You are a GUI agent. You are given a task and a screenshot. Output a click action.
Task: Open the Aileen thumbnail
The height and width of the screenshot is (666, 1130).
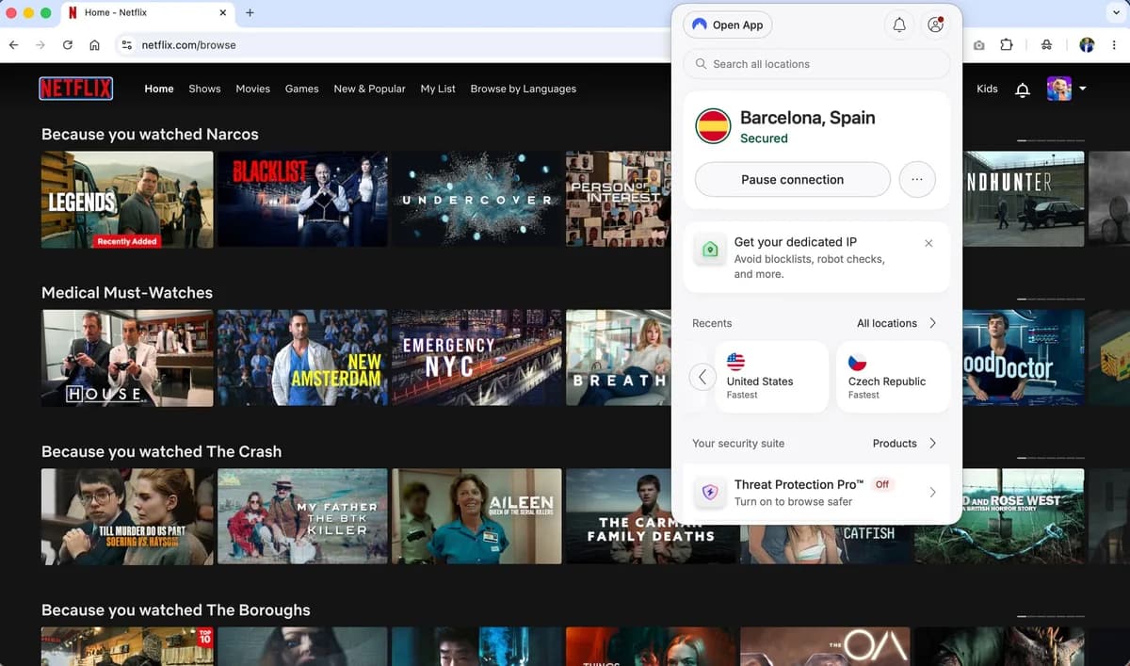point(476,516)
